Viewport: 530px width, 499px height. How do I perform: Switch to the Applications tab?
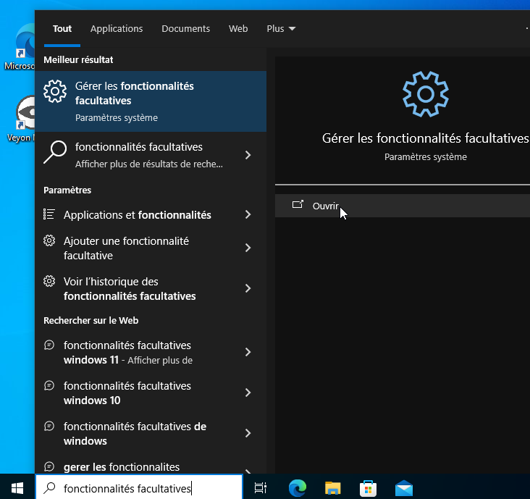[x=117, y=29]
